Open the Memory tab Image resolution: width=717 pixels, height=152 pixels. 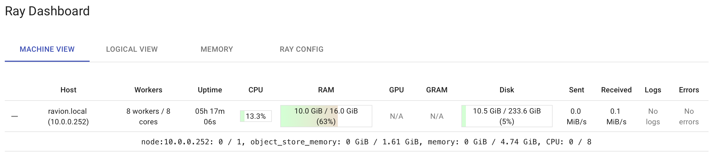[x=217, y=49]
